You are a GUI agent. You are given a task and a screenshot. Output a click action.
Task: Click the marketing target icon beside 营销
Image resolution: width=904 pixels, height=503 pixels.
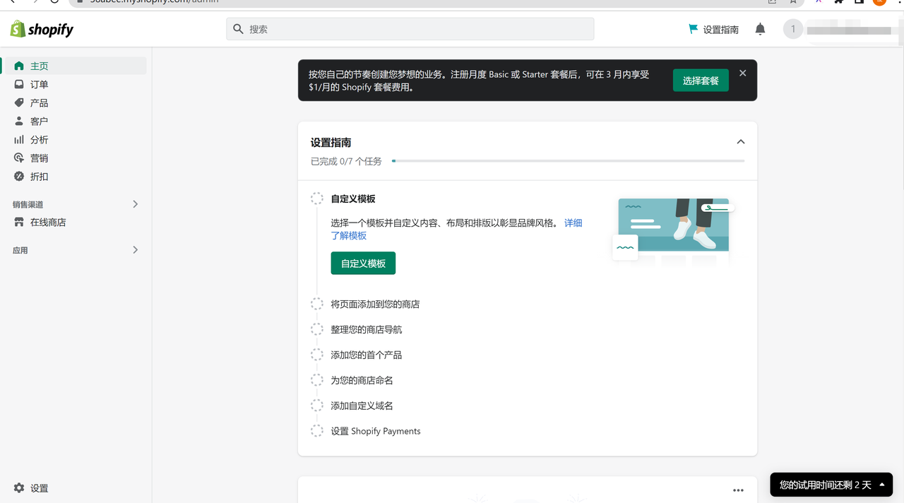[19, 158]
